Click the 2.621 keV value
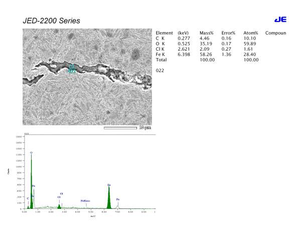The width and height of the screenshot is (301, 232). coord(184,49)
